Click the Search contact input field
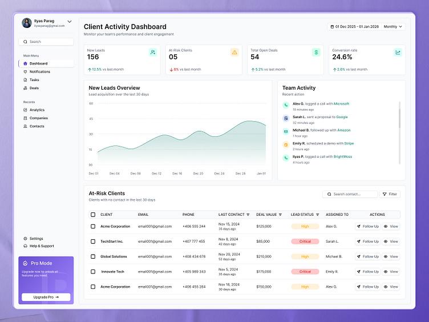429x322 pixels. pyautogui.click(x=350, y=194)
